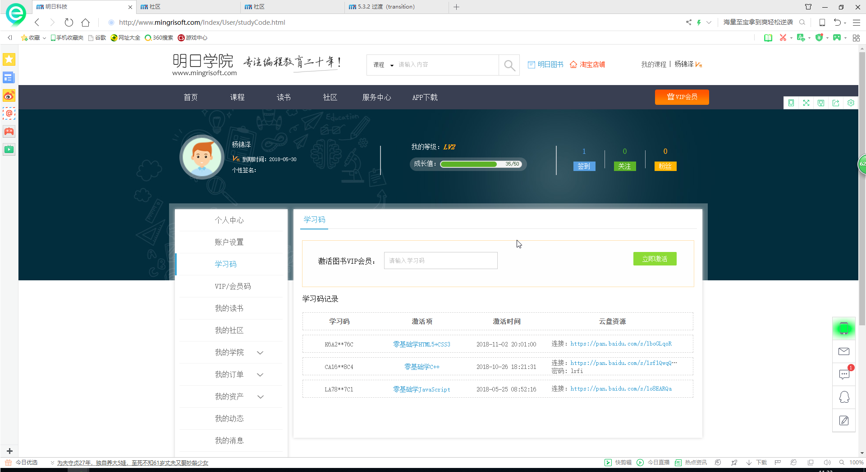Open the video sidebar icon
866x472 pixels.
pyautogui.click(x=9, y=149)
